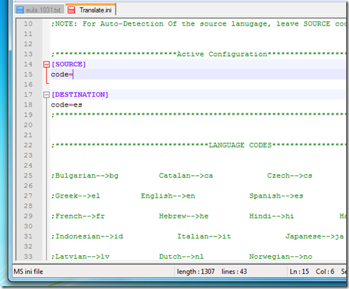Click the [SOURCE] section header text
Screen dimensions: 349x289
[69, 64]
